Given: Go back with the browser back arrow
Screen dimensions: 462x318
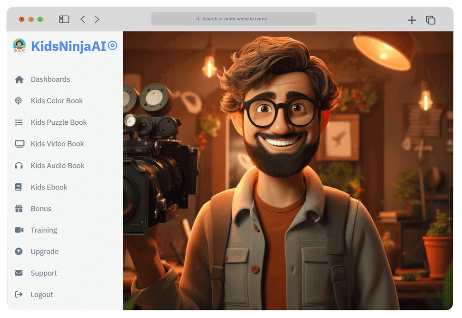Looking at the screenshot, I should (83, 19).
